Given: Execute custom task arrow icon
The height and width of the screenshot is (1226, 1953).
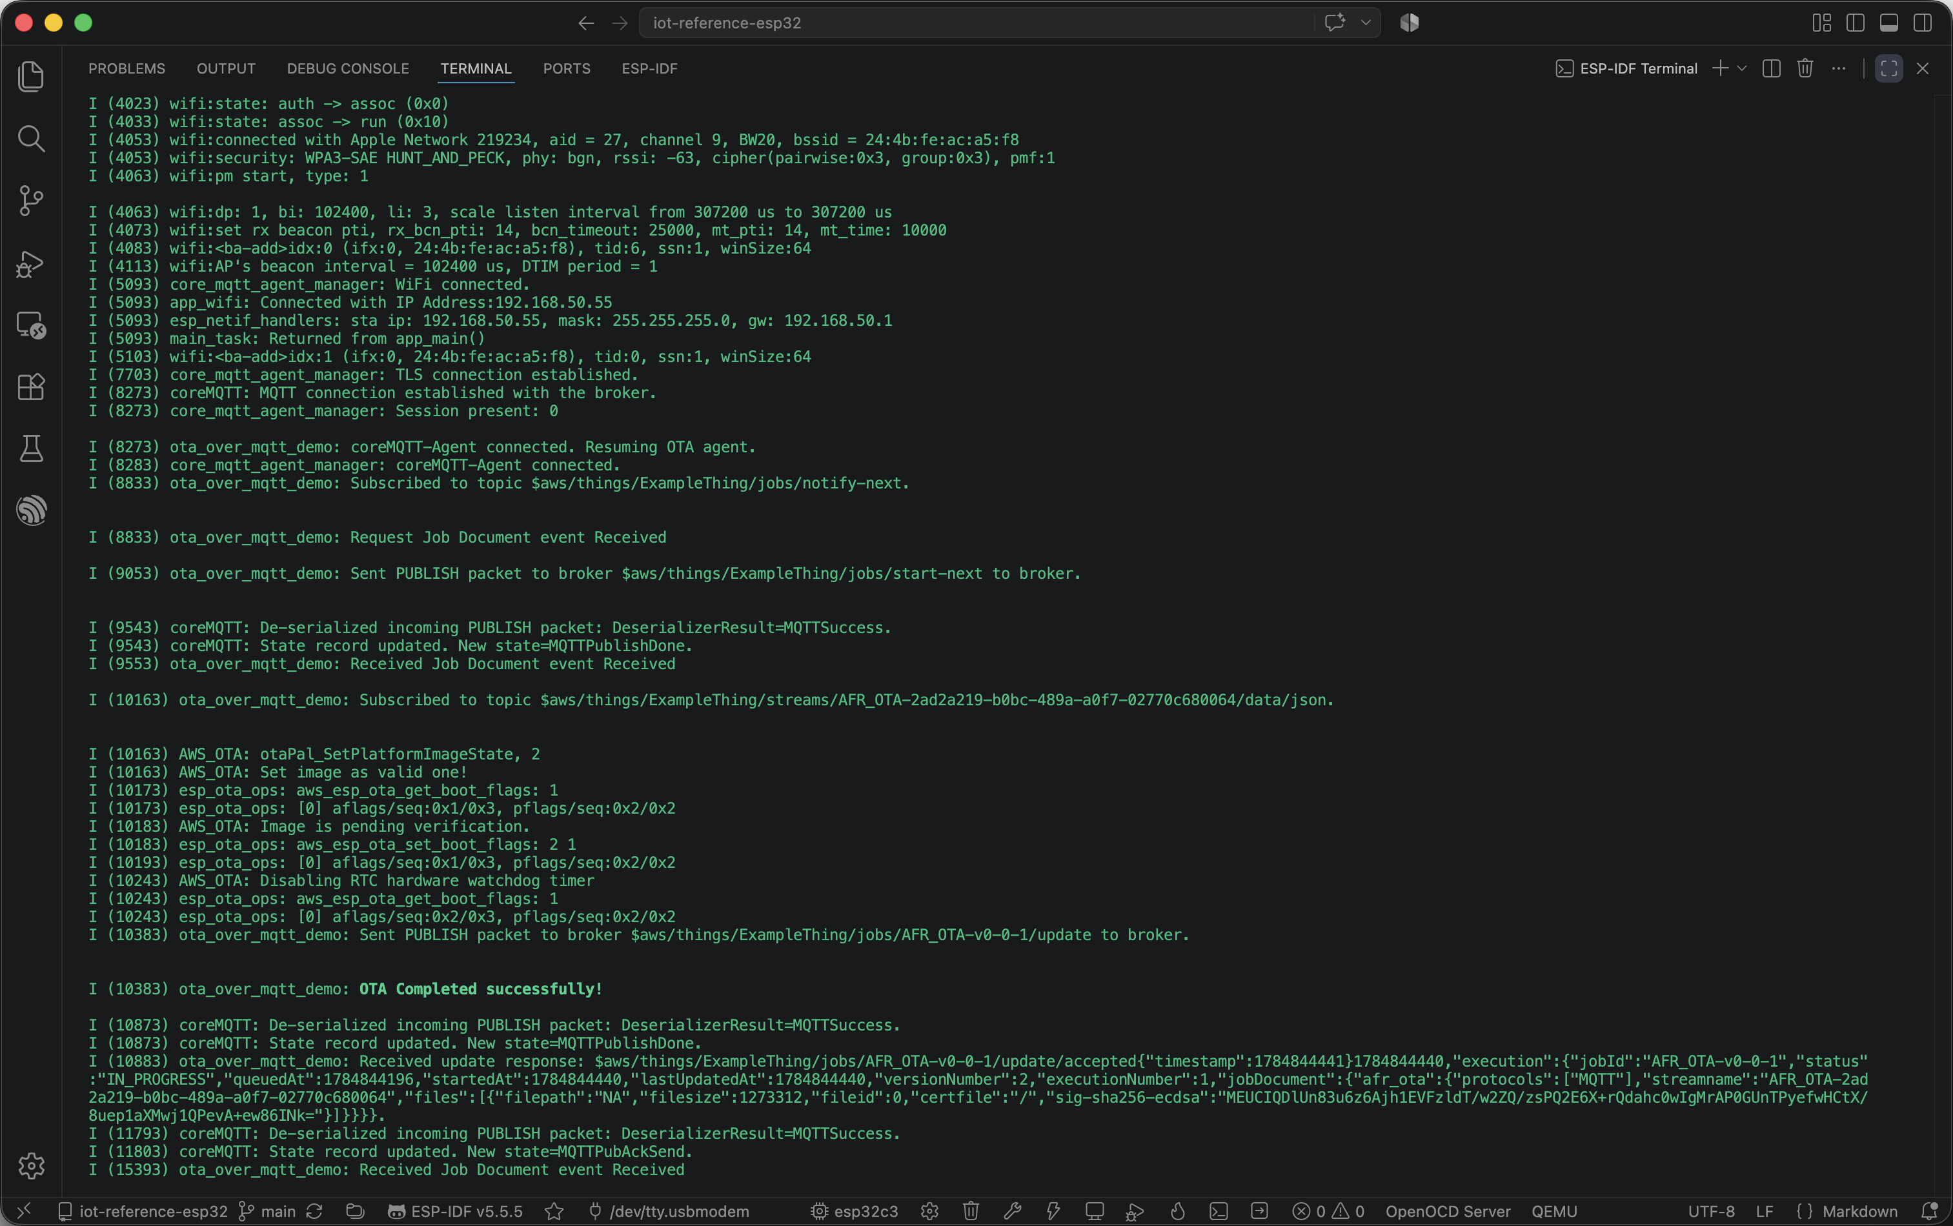Looking at the screenshot, I should click(1260, 1211).
